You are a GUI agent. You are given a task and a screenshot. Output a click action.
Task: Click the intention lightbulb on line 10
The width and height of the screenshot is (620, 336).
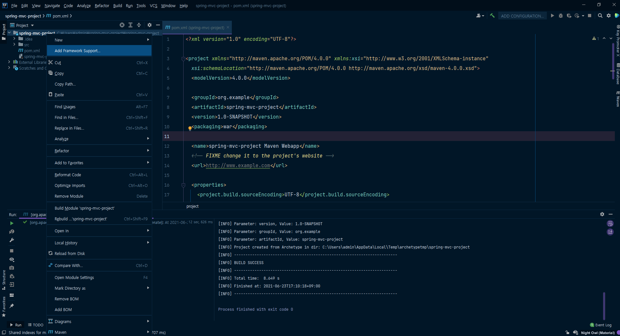pos(190,128)
